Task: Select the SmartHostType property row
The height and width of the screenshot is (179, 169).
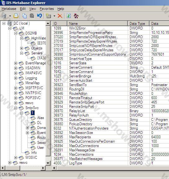Action: tap(110, 59)
